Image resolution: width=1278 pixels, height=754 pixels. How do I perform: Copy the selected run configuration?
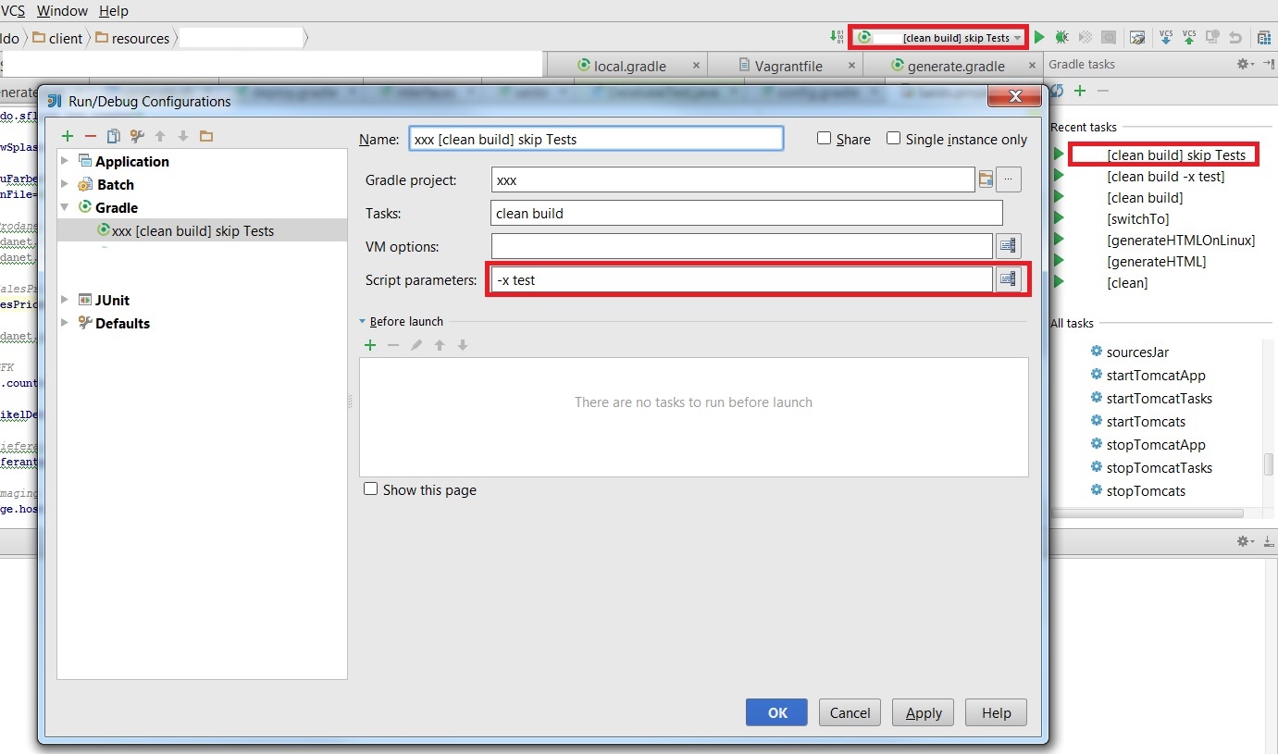114,136
